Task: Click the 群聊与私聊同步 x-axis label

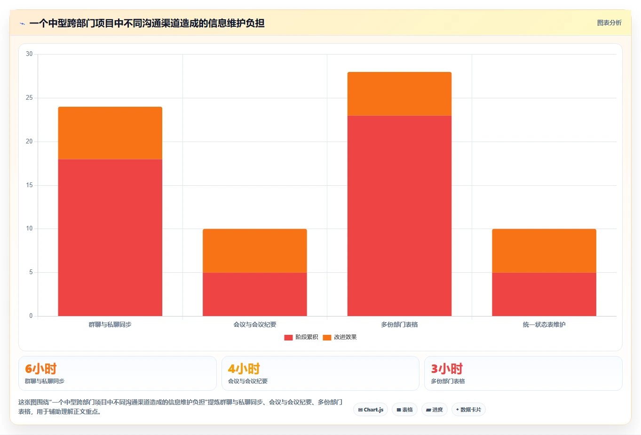Action: 110,324
